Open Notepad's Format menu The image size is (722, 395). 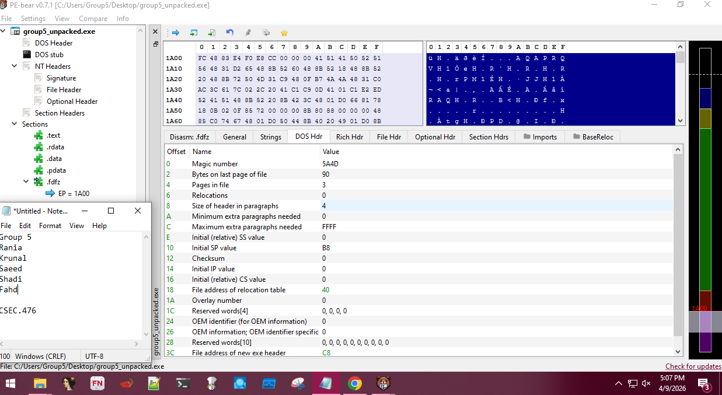[50, 226]
